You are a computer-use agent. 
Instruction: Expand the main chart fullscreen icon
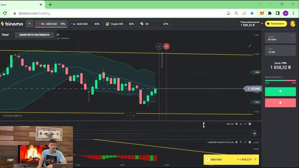click(x=249, y=46)
